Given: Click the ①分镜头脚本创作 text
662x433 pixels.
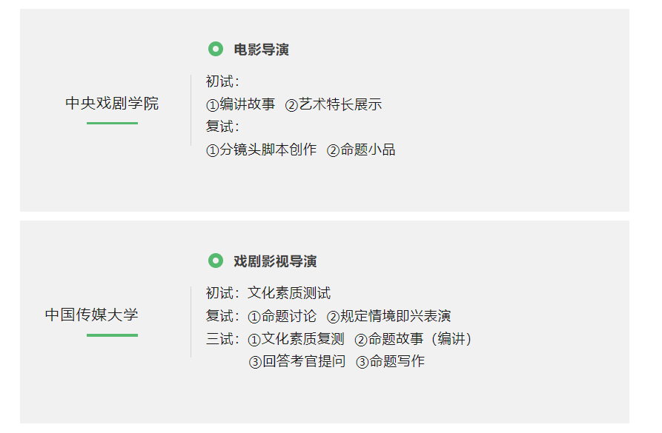Looking at the screenshot, I should point(261,150).
